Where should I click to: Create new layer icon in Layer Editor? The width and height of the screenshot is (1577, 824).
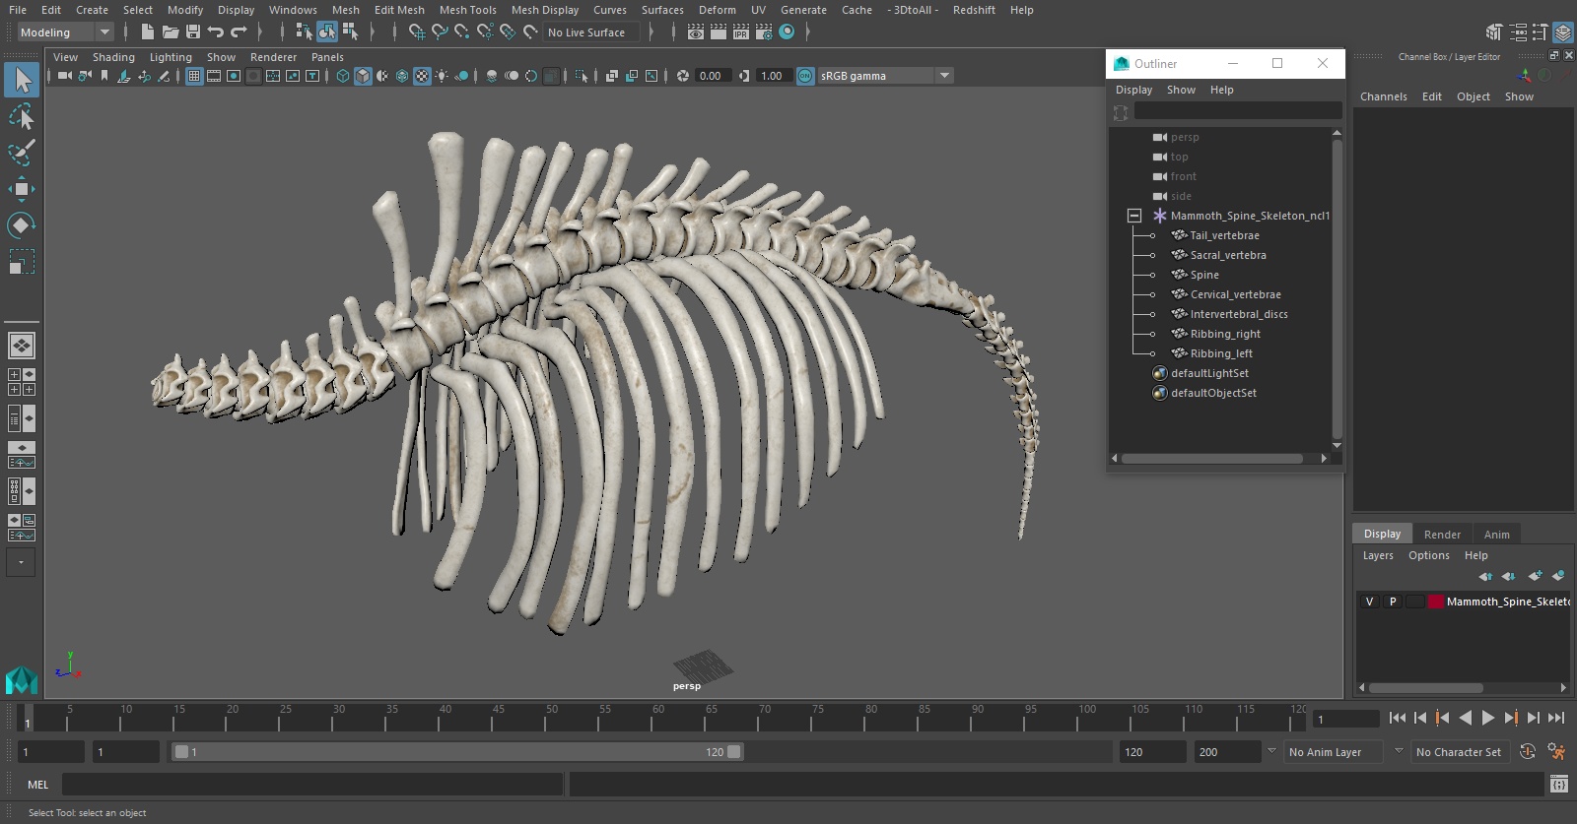click(1535, 576)
